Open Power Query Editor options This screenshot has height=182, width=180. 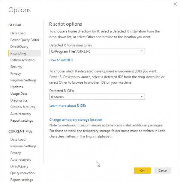(x=25, y=40)
